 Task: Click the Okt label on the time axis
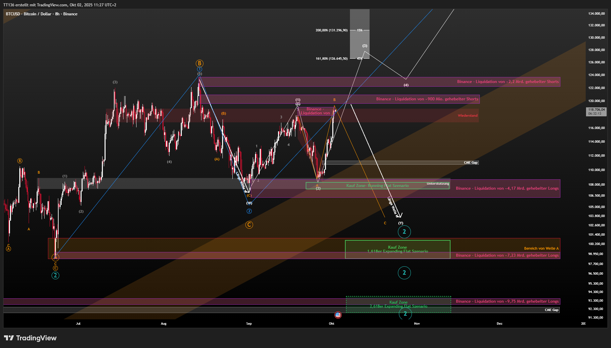332,324
